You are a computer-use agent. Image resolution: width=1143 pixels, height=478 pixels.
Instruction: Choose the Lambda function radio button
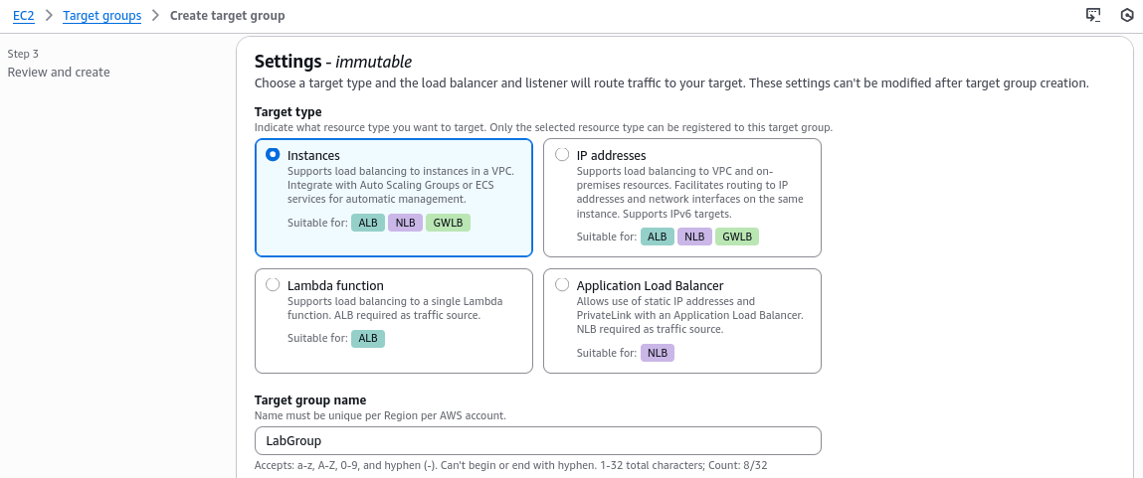point(273,285)
